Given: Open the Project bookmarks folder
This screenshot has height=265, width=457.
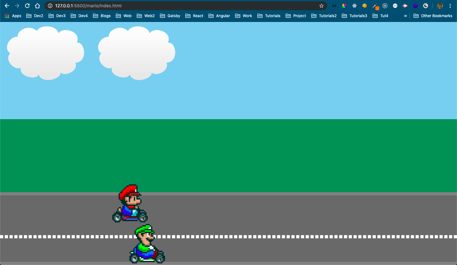Looking at the screenshot, I should 296,16.
